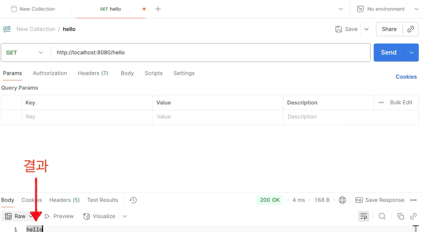Switch to the Scripts tab
Viewport: 423px width, 232px height.
154,73
